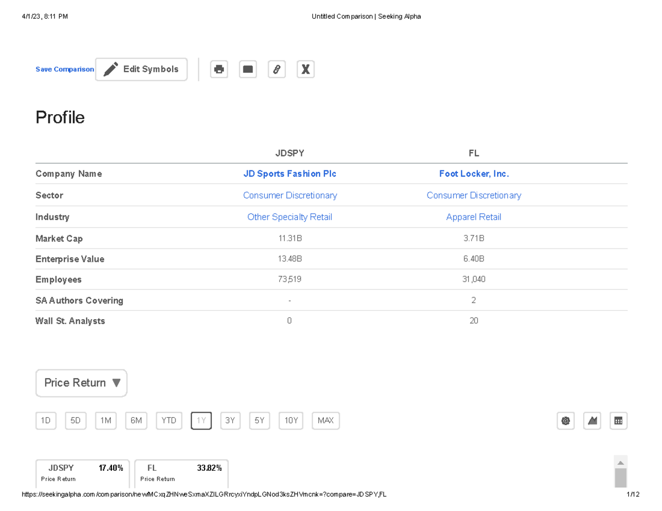The height and width of the screenshot is (511, 662).
Task: Copy the comparison link via chain icon
Action: 276,69
